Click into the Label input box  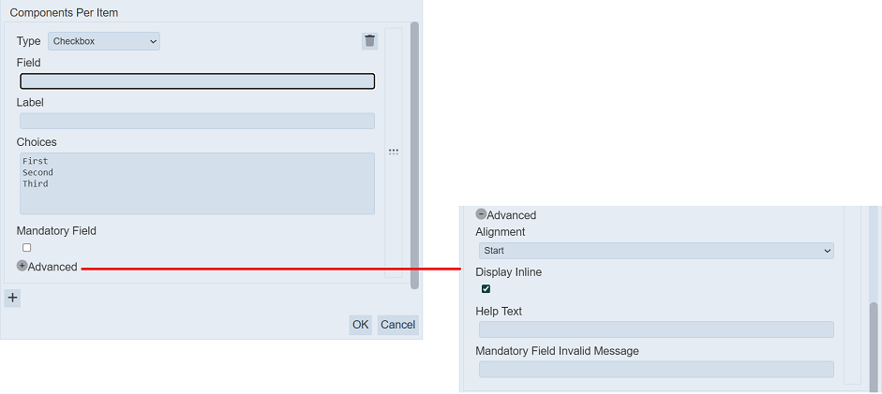pyautogui.click(x=197, y=121)
